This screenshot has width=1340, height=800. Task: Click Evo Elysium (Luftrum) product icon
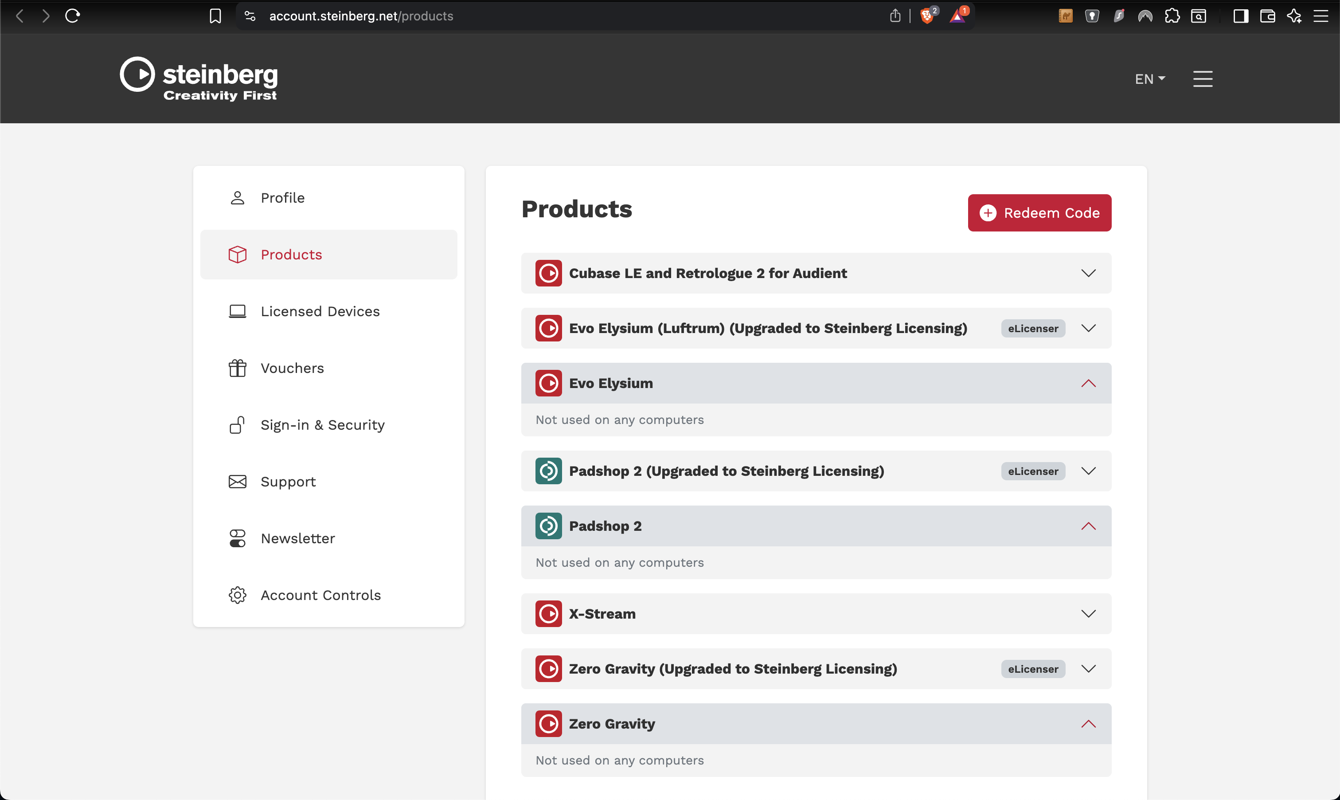[548, 328]
